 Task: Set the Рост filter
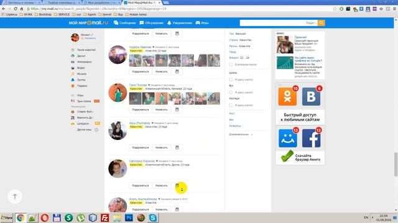click(232, 113)
